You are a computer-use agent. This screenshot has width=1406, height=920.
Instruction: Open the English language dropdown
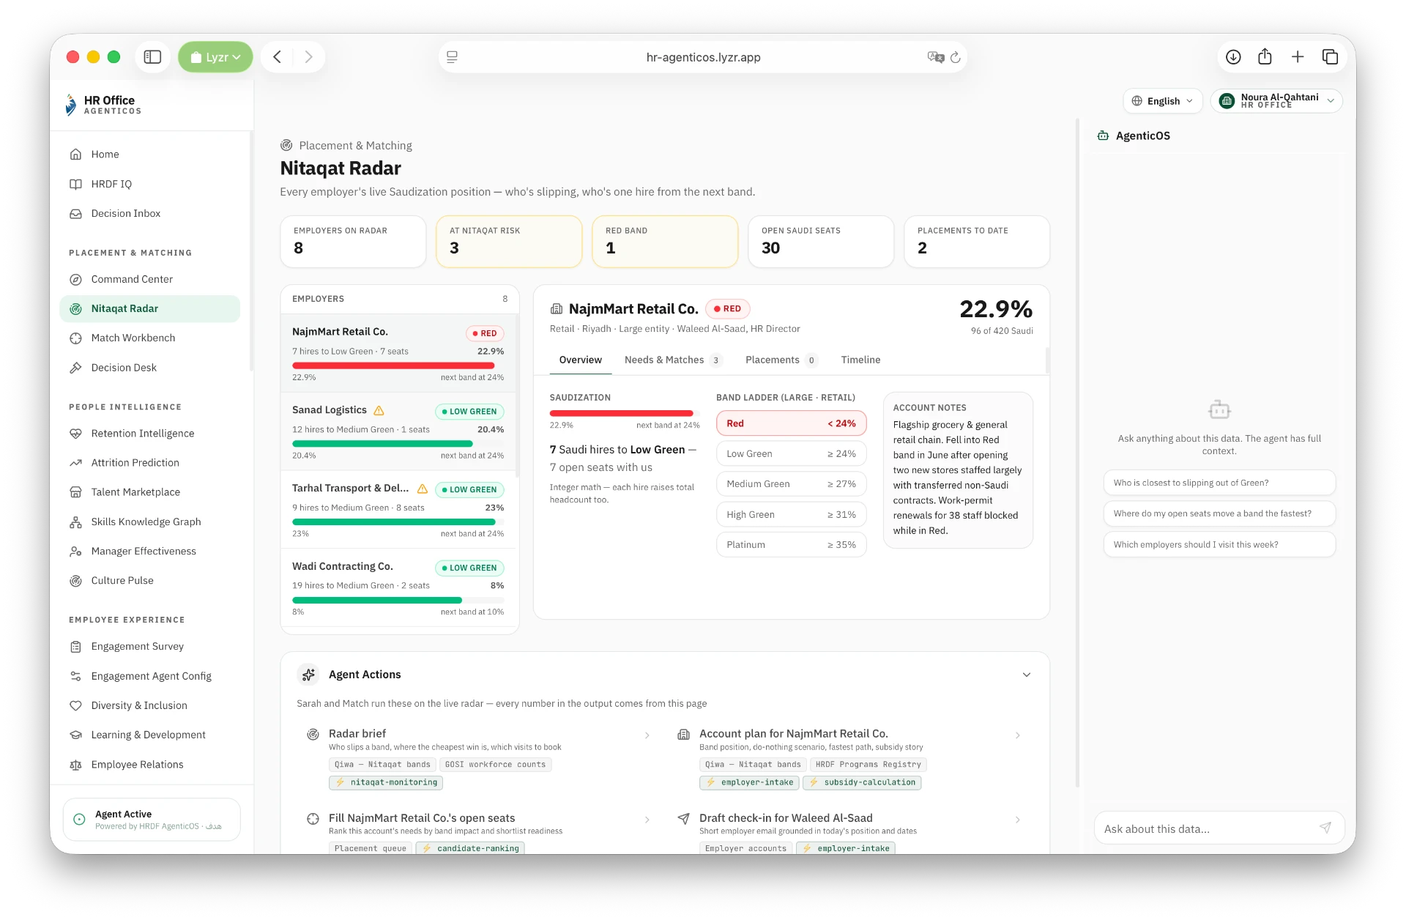pos(1162,101)
